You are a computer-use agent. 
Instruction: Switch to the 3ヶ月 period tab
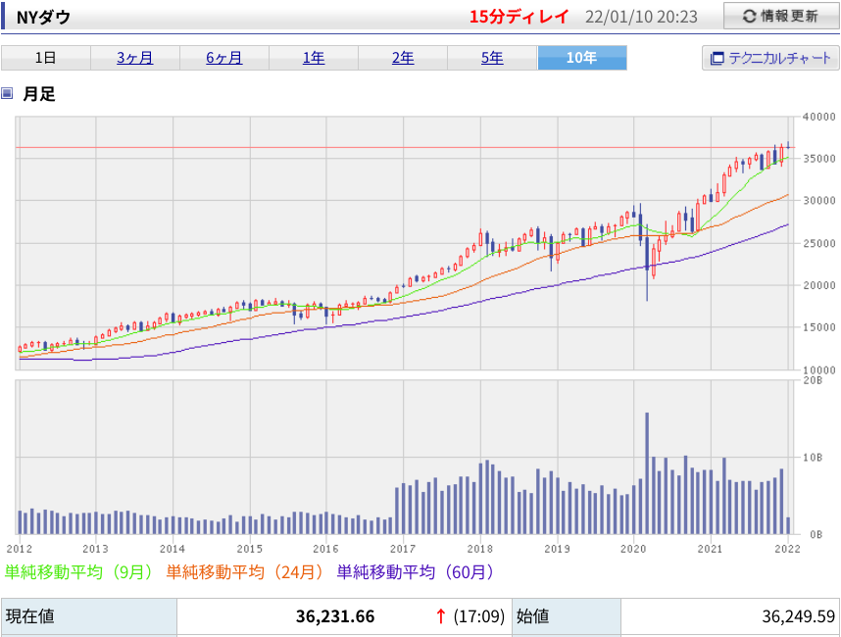[135, 58]
